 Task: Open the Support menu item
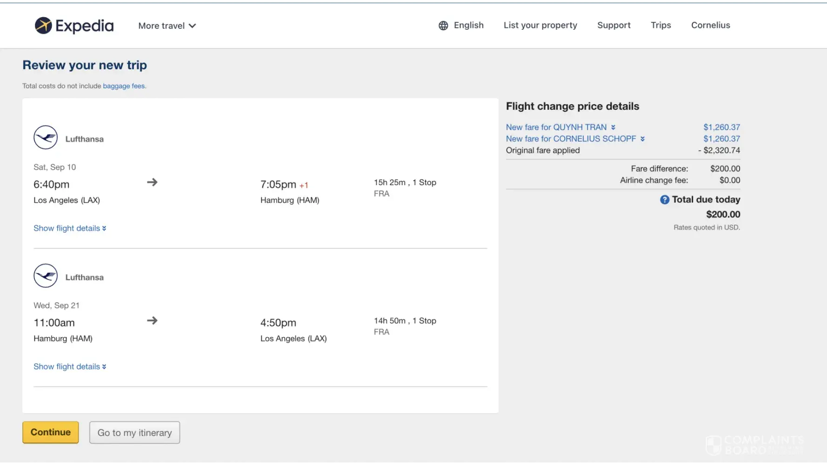(x=614, y=26)
